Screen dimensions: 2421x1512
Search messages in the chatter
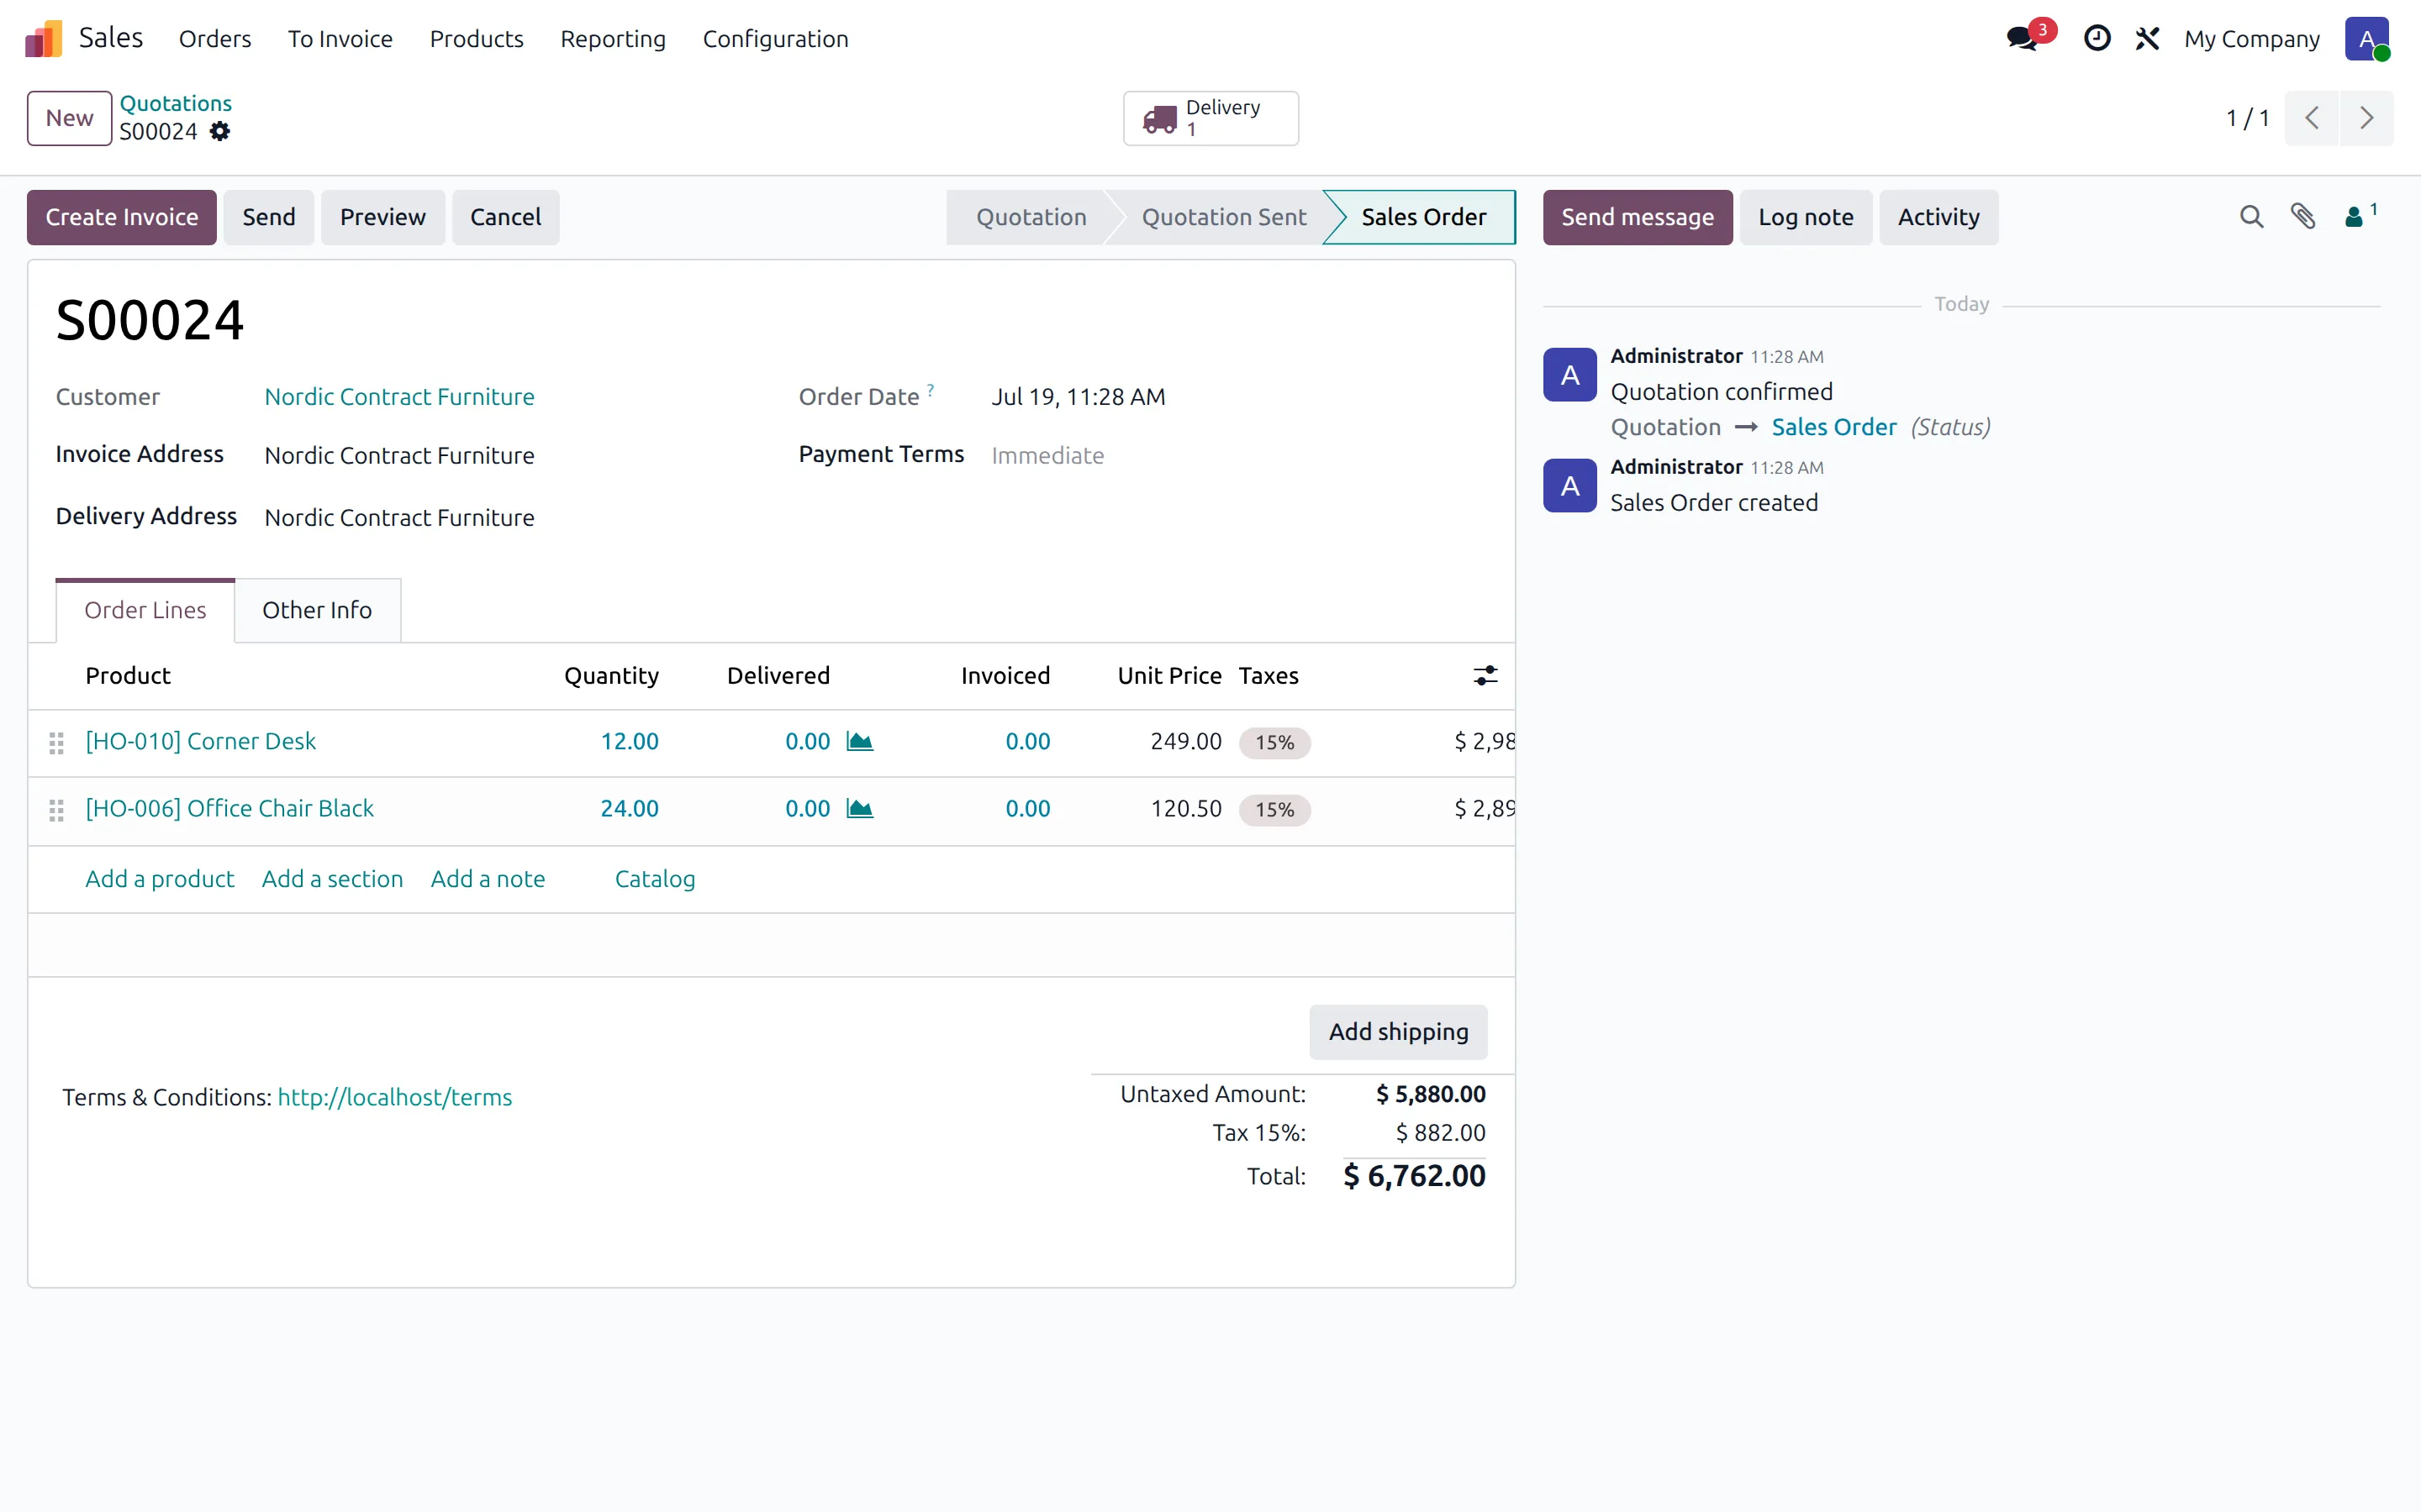coord(2251,217)
